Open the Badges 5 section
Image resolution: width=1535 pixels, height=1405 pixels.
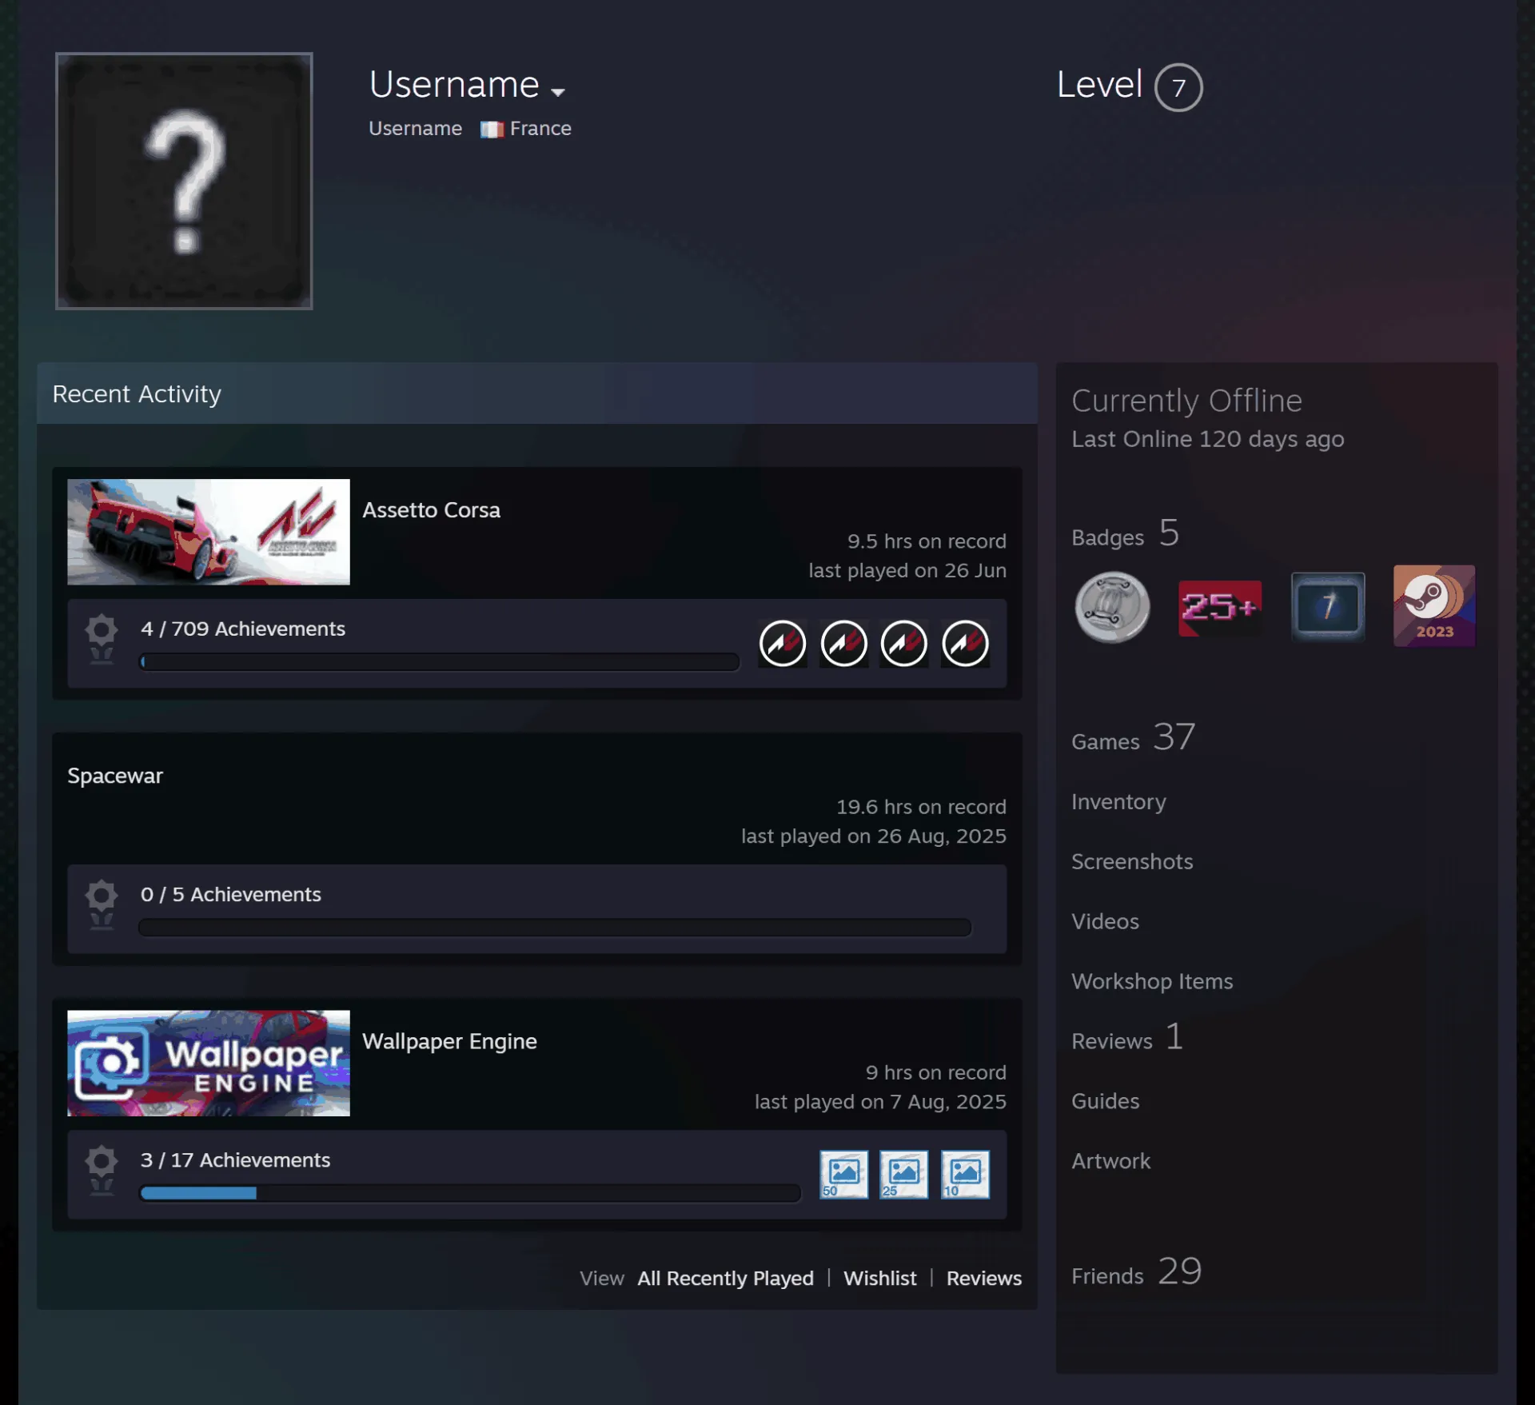[x=1125, y=534]
